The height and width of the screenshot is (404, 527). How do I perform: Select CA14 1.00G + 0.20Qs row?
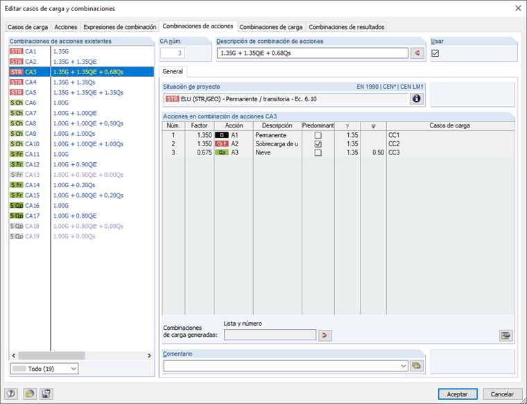(82, 185)
